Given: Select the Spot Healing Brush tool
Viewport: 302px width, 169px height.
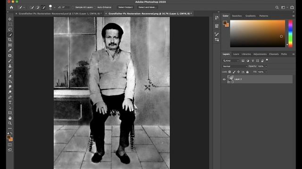Looking at the screenshot, I should click(x=10, y=55).
